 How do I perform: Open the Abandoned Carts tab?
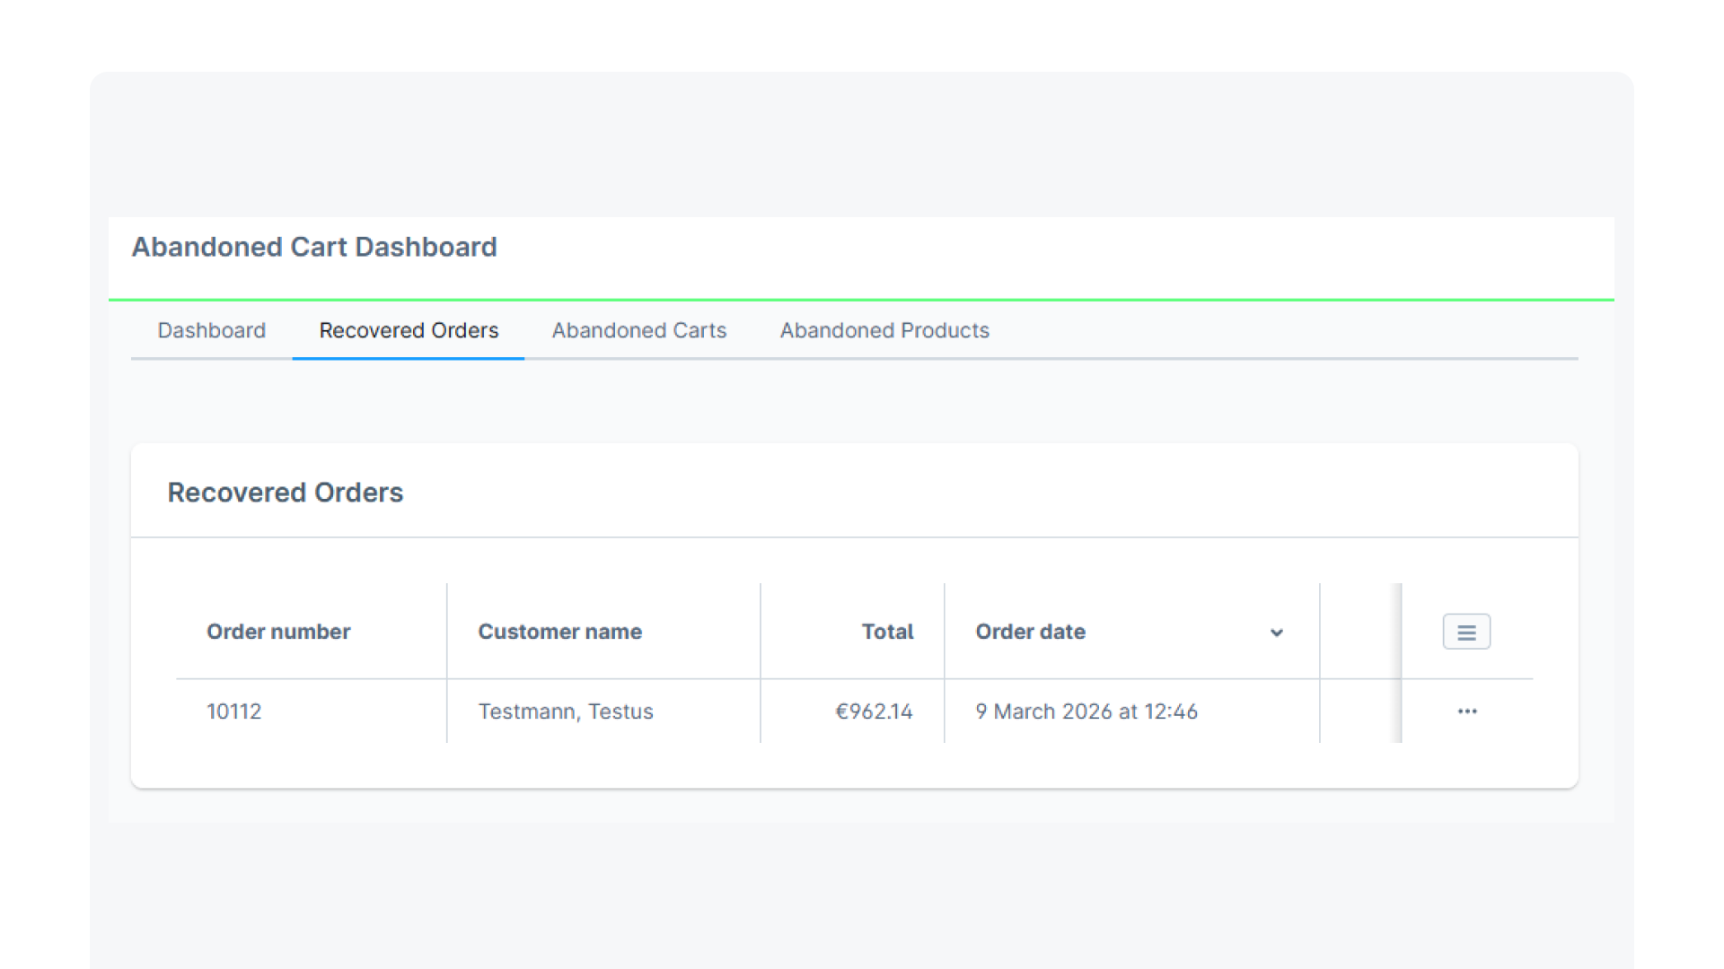coord(638,330)
